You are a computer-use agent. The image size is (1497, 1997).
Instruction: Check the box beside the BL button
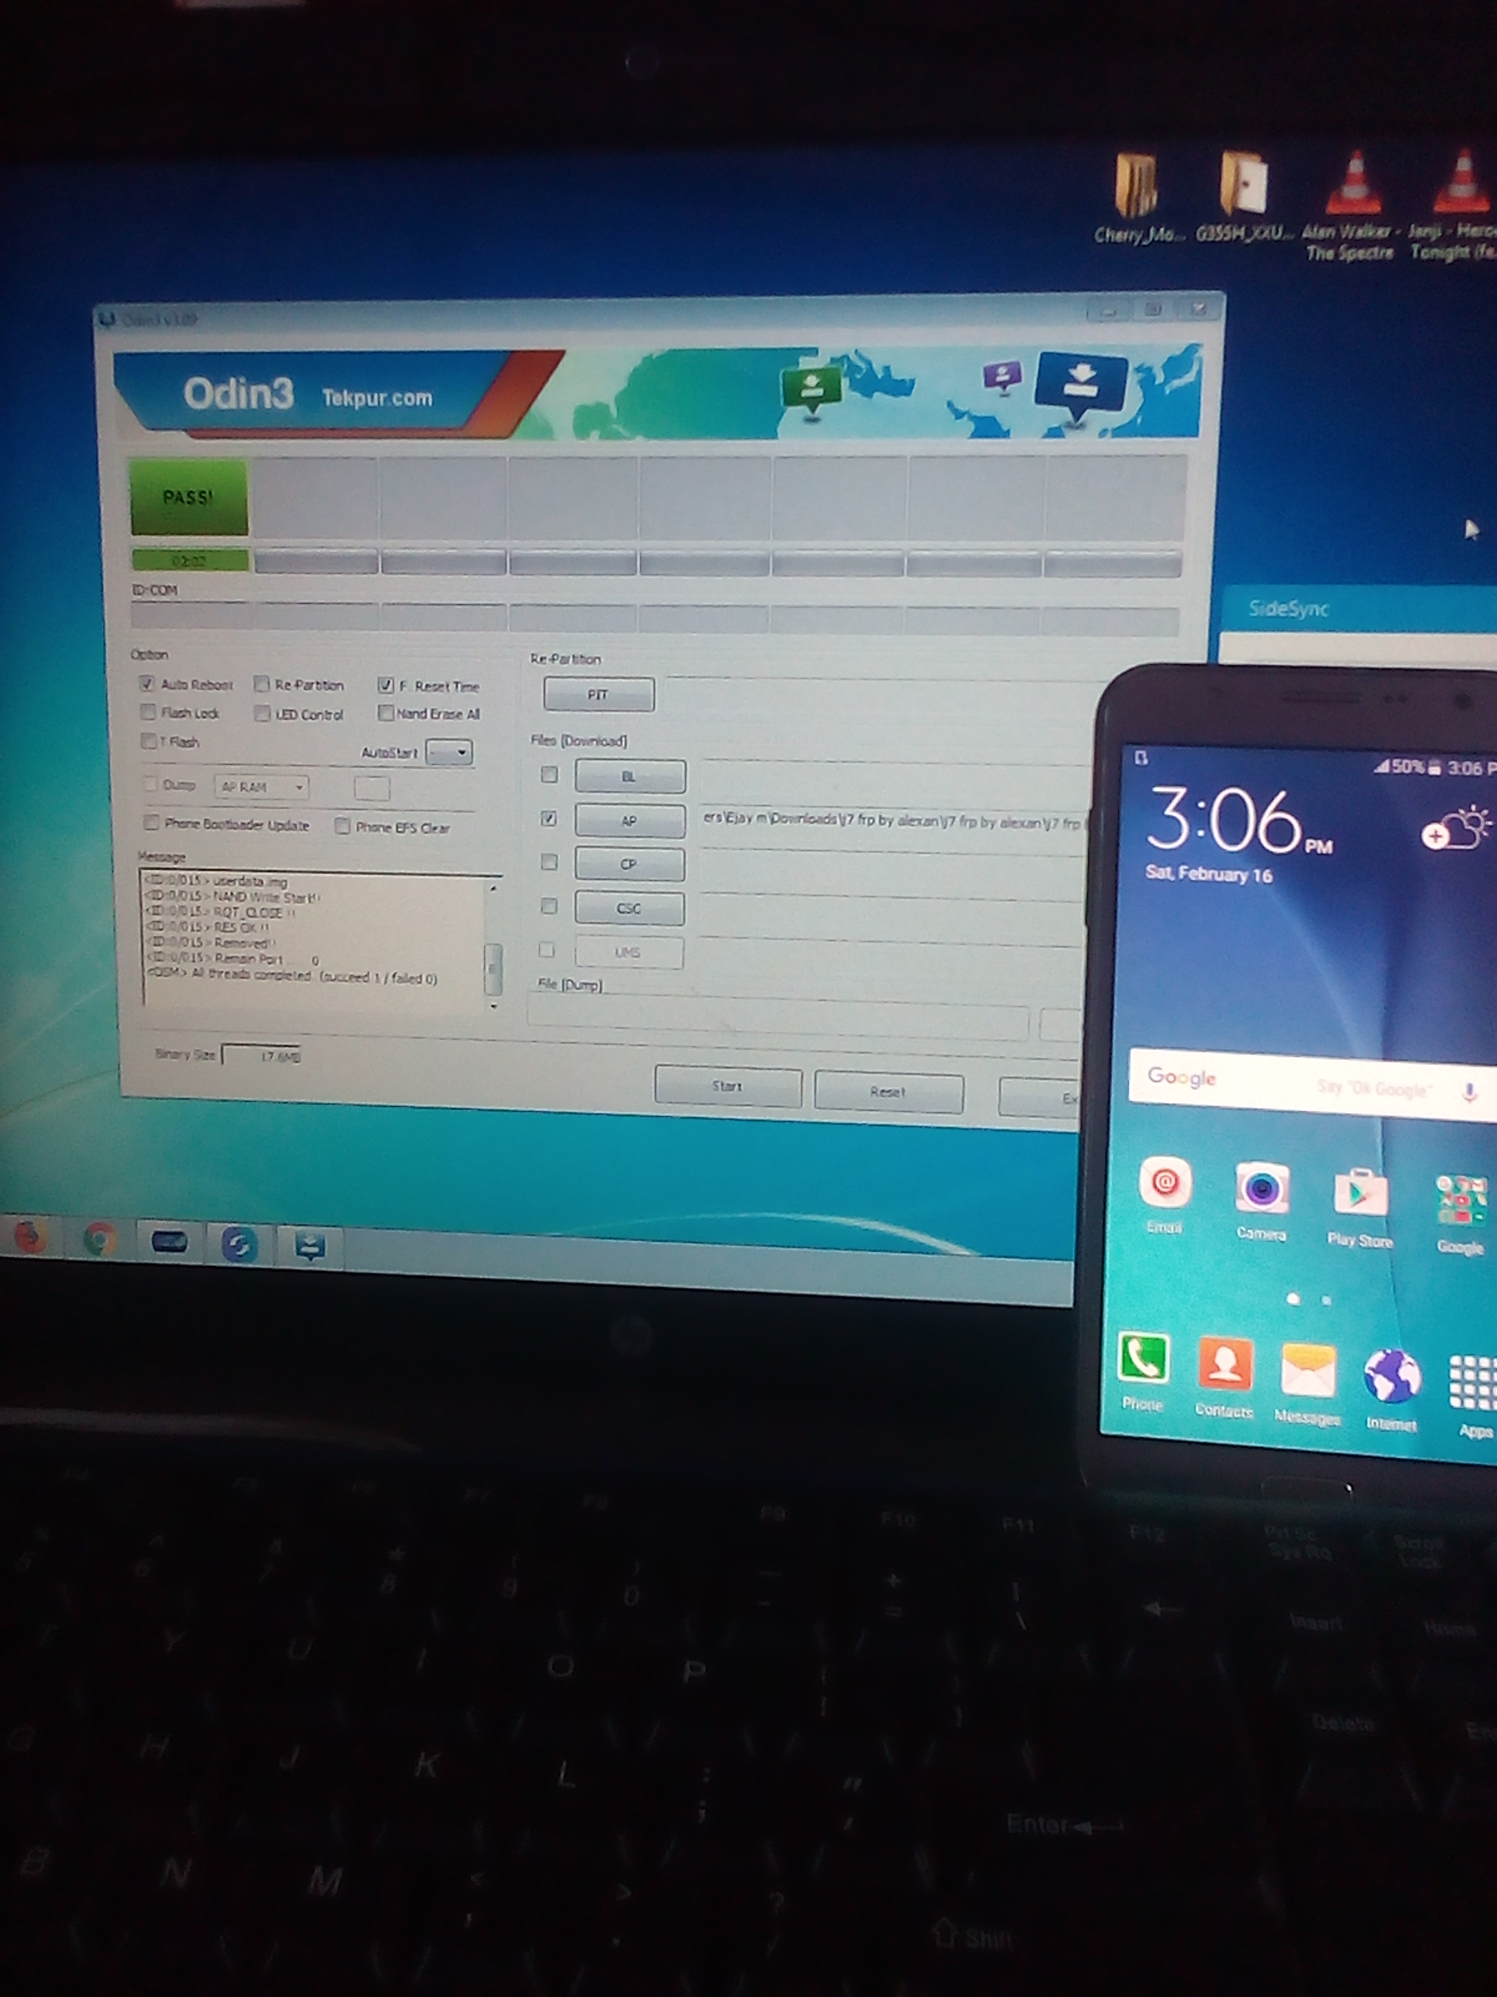549,775
